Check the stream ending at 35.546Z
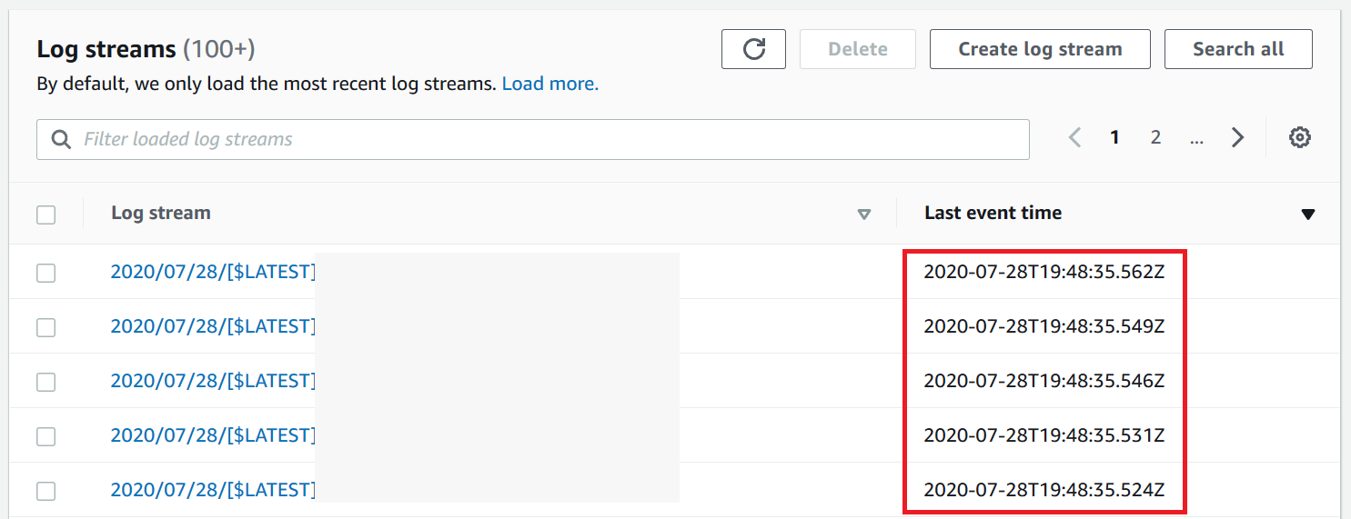Screen dimensions: 1351x519 click(45, 382)
